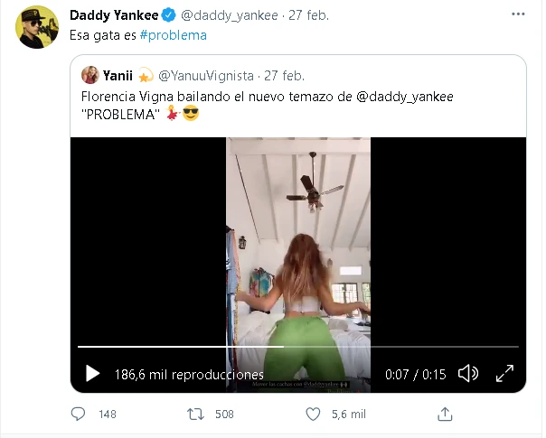The image size is (546, 438).
Task: Click the reply comment icon
Action: pos(80,414)
